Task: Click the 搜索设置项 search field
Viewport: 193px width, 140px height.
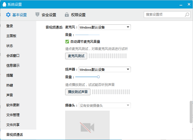Action: coord(164,15)
